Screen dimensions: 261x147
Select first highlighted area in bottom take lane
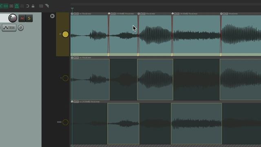pyautogui.click(x=123, y=123)
